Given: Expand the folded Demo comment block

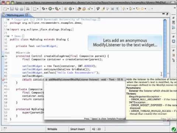Looking at the screenshot, I should (8, 36).
